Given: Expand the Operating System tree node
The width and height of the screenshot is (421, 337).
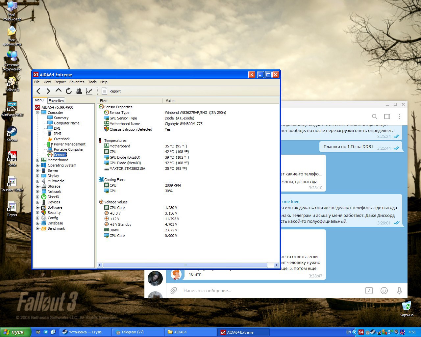Looking at the screenshot, I should coord(37,165).
